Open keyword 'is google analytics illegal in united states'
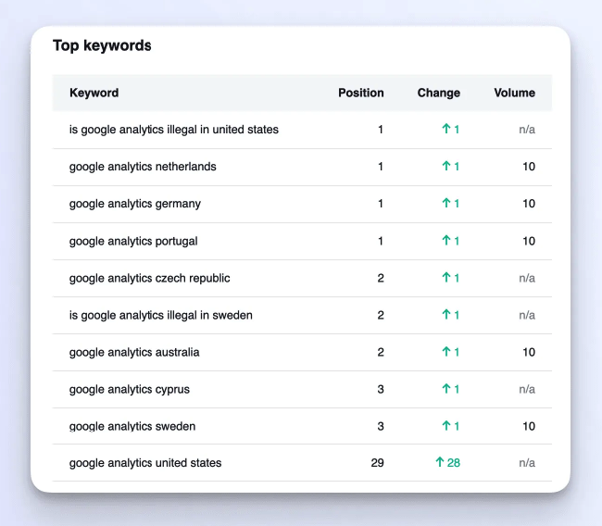Screen dimensions: 602x526 click(173, 130)
